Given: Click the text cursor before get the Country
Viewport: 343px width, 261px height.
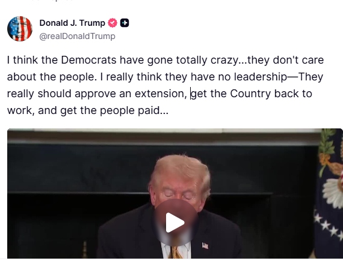Looking at the screenshot, I should pos(191,94).
